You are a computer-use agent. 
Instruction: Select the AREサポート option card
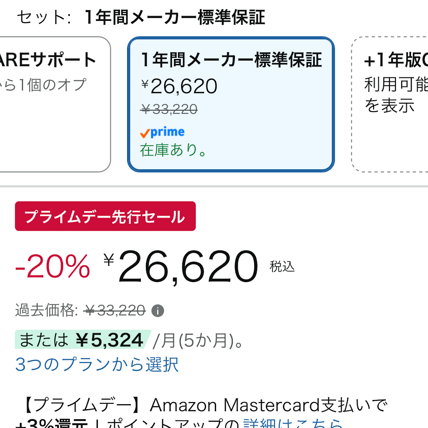click(55, 104)
